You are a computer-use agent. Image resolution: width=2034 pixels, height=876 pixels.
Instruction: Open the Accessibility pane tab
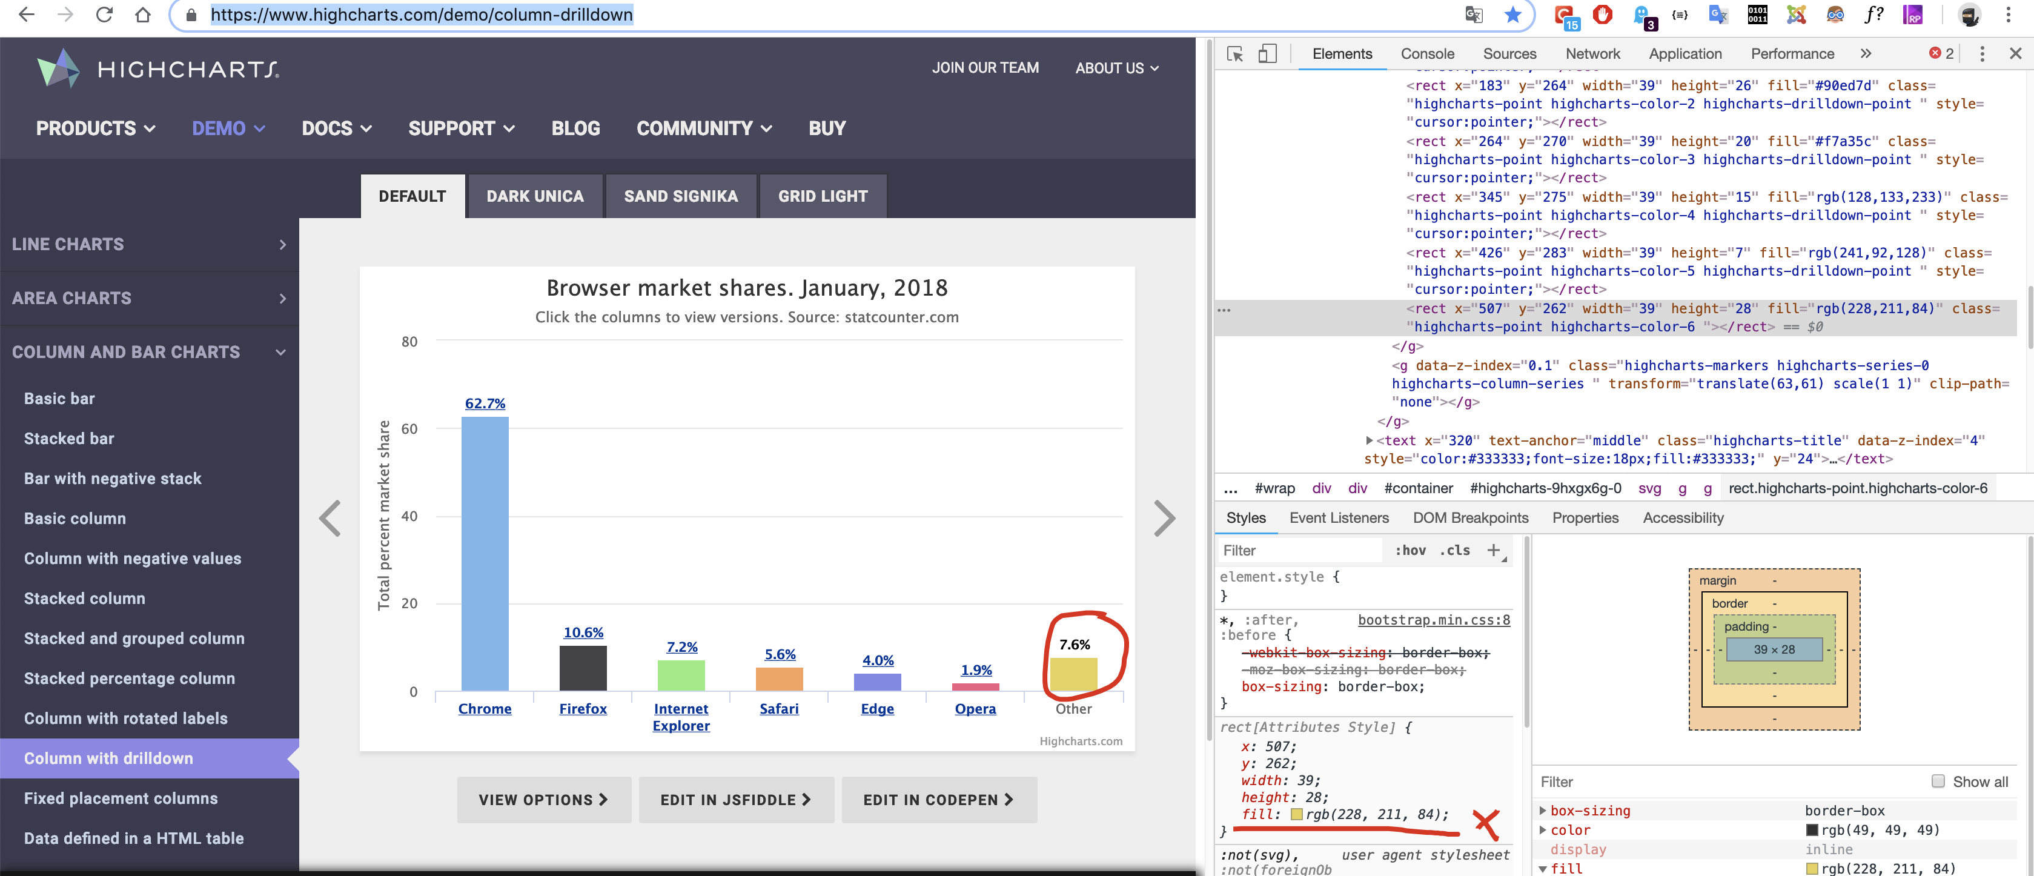1683,518
